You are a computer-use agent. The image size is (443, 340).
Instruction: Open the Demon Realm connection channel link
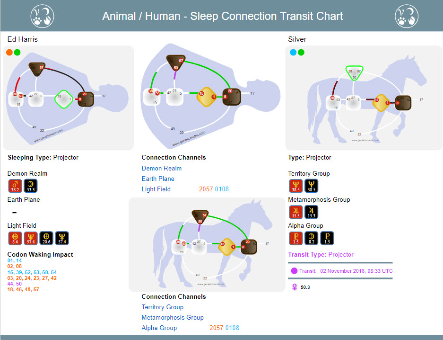tap(162, 168)
